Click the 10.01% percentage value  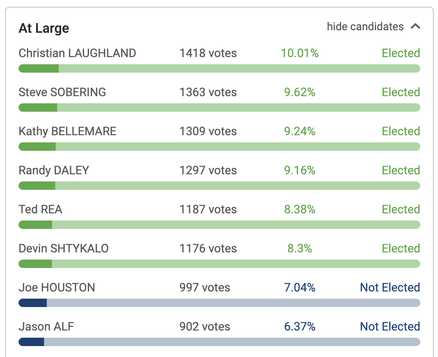[x=300, y=53]
